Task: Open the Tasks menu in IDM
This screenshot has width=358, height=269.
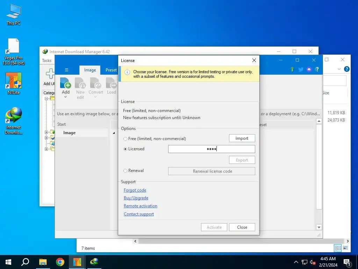Action: tap(46, 61)
